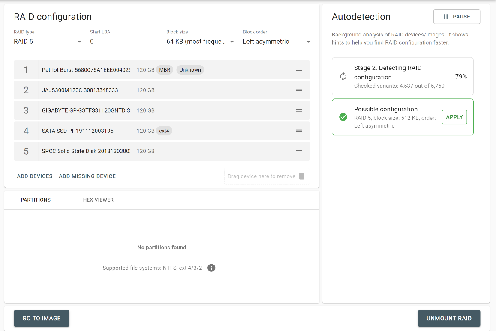Select device row number 1
This screenshot has height=331, width=496.
162,70
